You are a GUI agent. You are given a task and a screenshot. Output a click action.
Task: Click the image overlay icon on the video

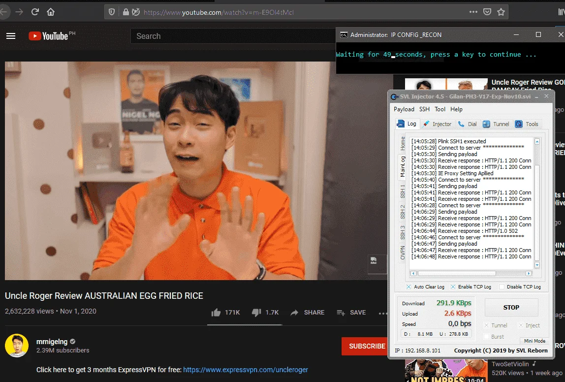[x=374, y=260]
